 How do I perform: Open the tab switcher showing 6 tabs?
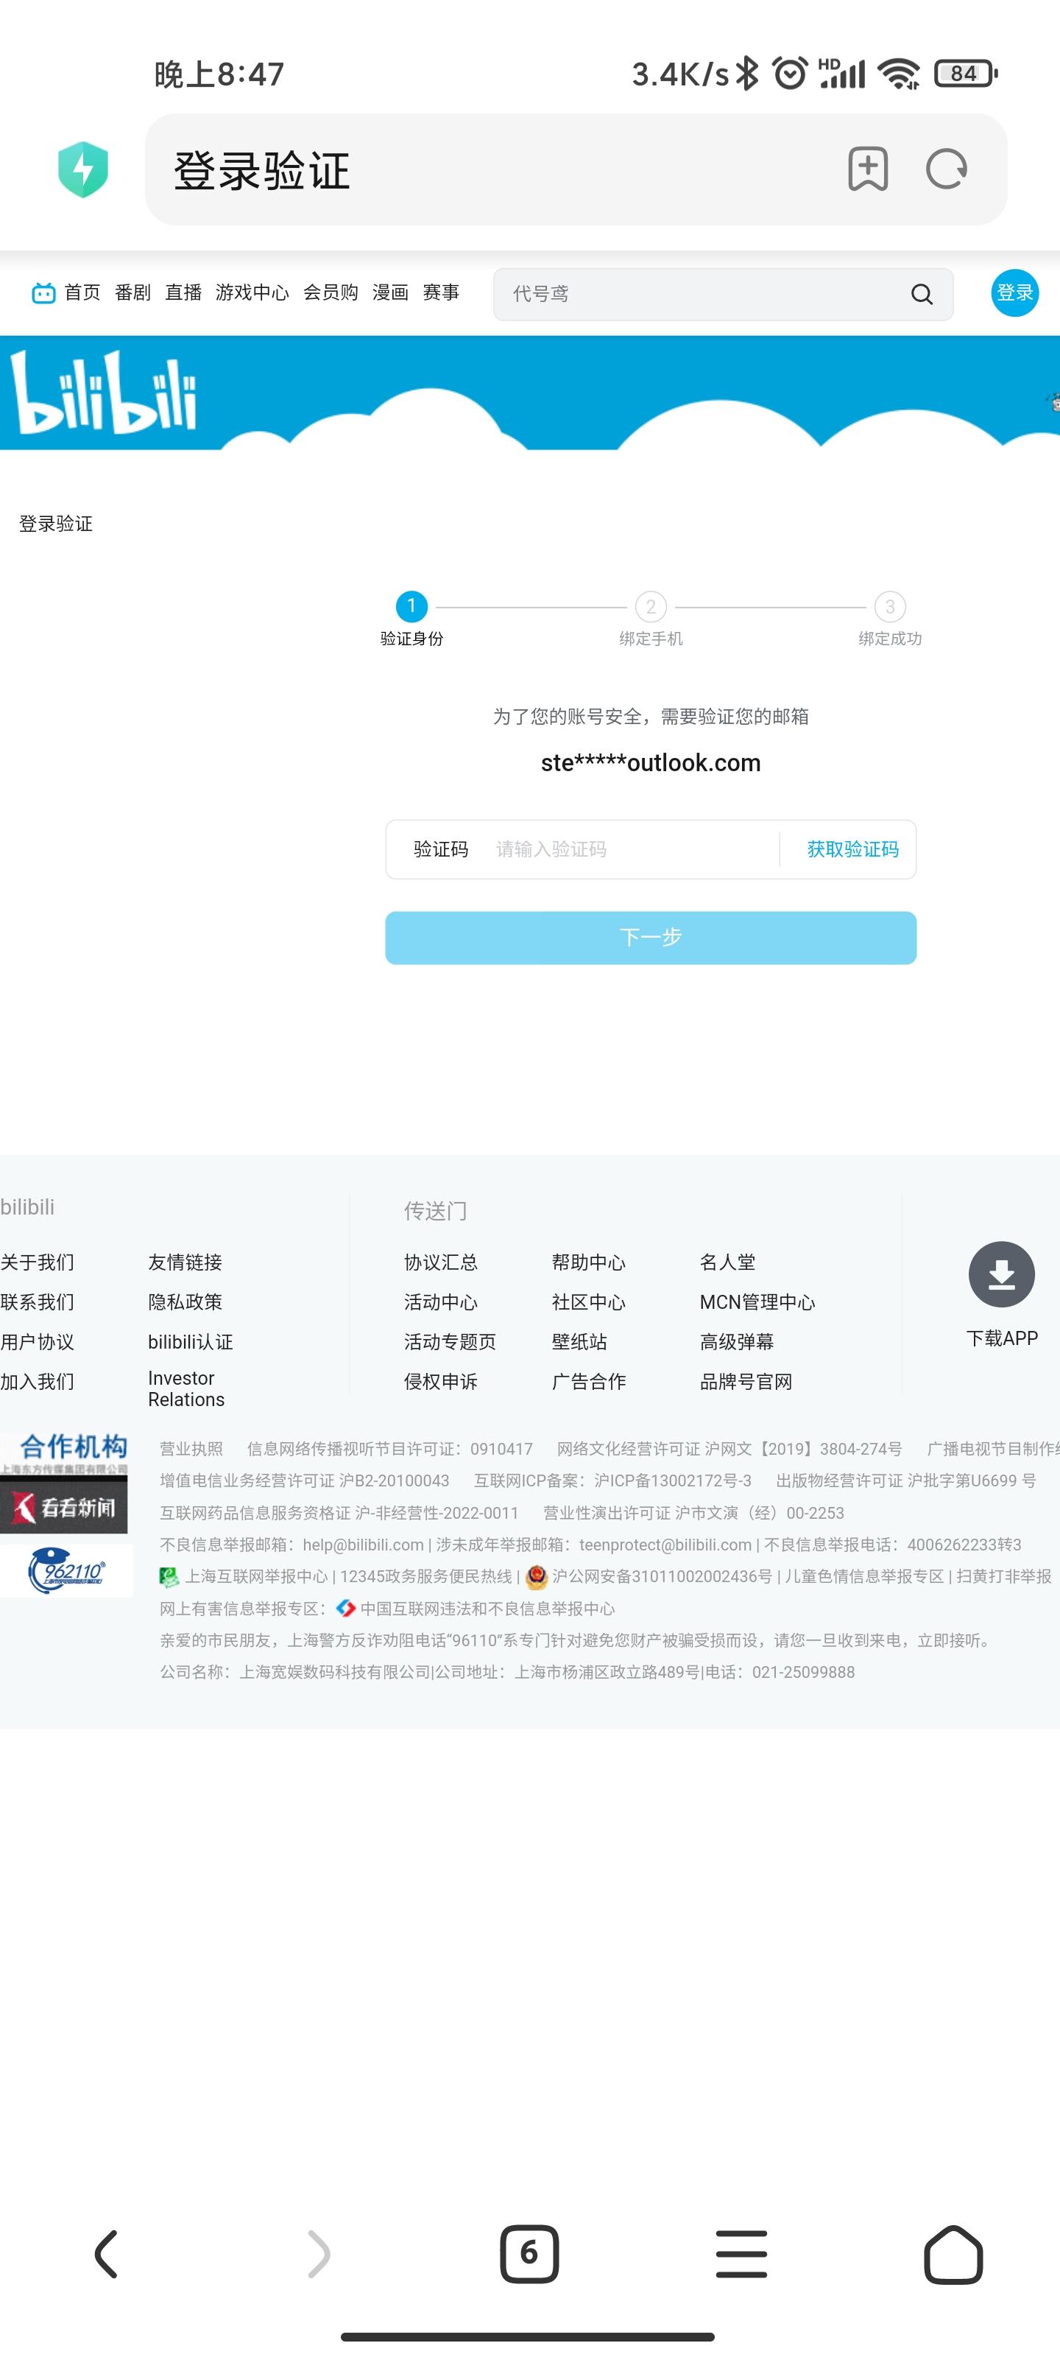click(x=529, y=2254)
